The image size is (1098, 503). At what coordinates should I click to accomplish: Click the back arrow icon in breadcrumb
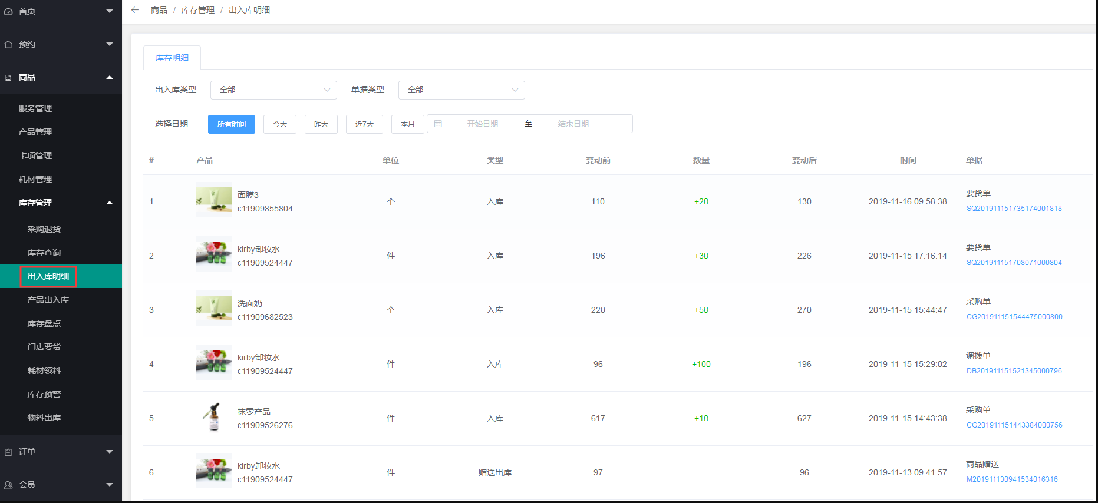point(135,10)
